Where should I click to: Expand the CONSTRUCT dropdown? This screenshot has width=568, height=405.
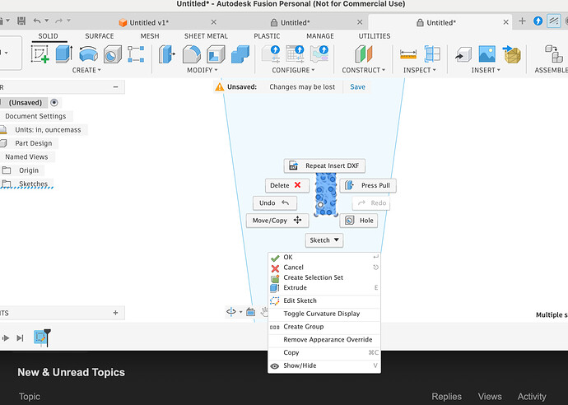click(363, 70)
